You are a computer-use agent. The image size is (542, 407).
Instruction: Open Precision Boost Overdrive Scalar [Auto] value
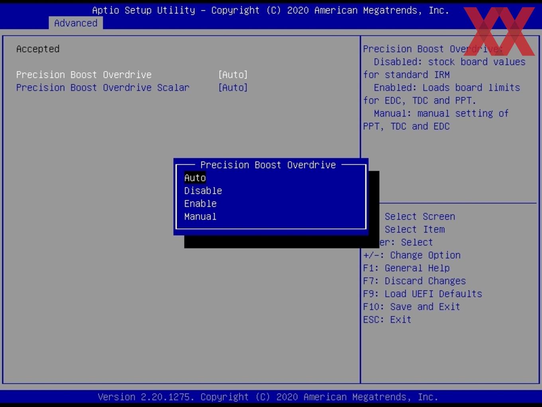point(233,87)
